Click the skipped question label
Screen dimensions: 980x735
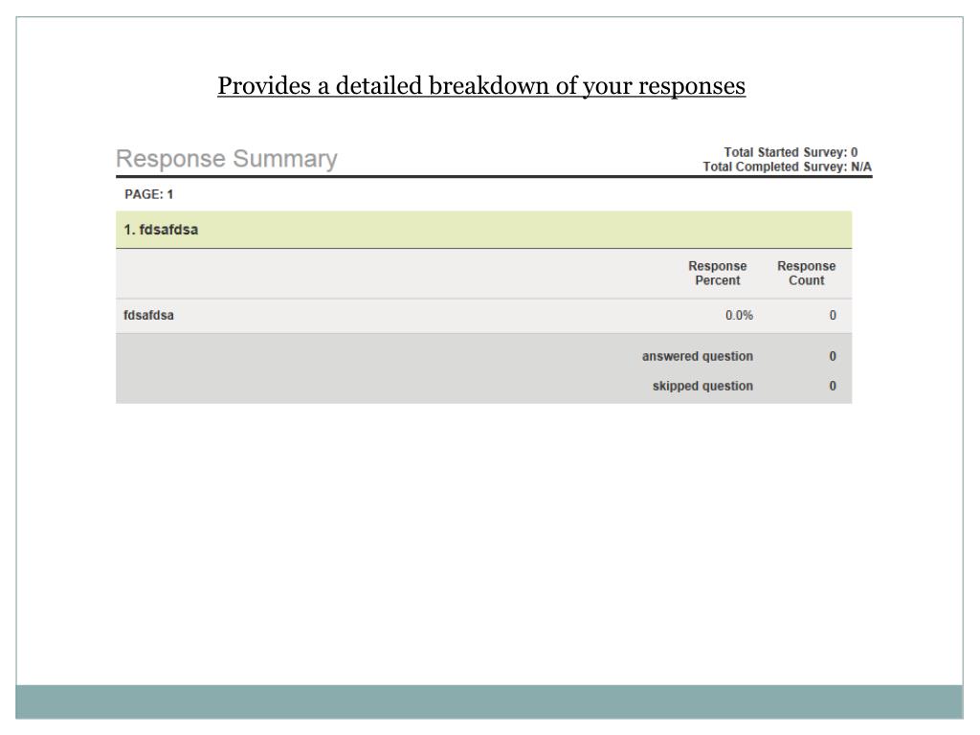[702, 386]
